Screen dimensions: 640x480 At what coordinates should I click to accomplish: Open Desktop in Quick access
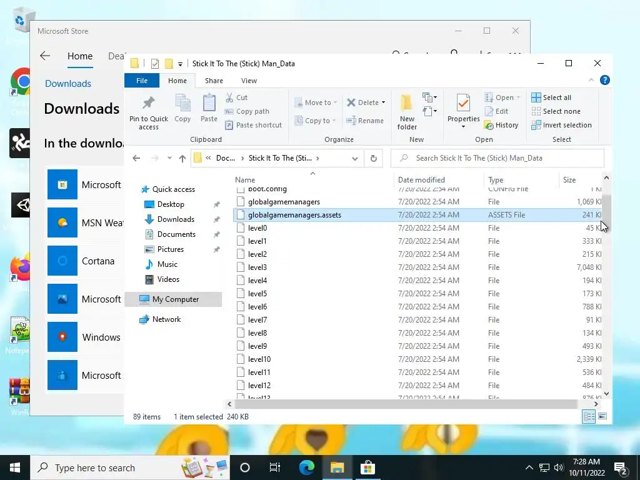coord(171,204)
